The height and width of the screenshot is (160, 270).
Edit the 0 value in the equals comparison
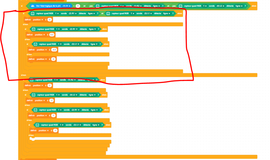click(x=78, y=6)
